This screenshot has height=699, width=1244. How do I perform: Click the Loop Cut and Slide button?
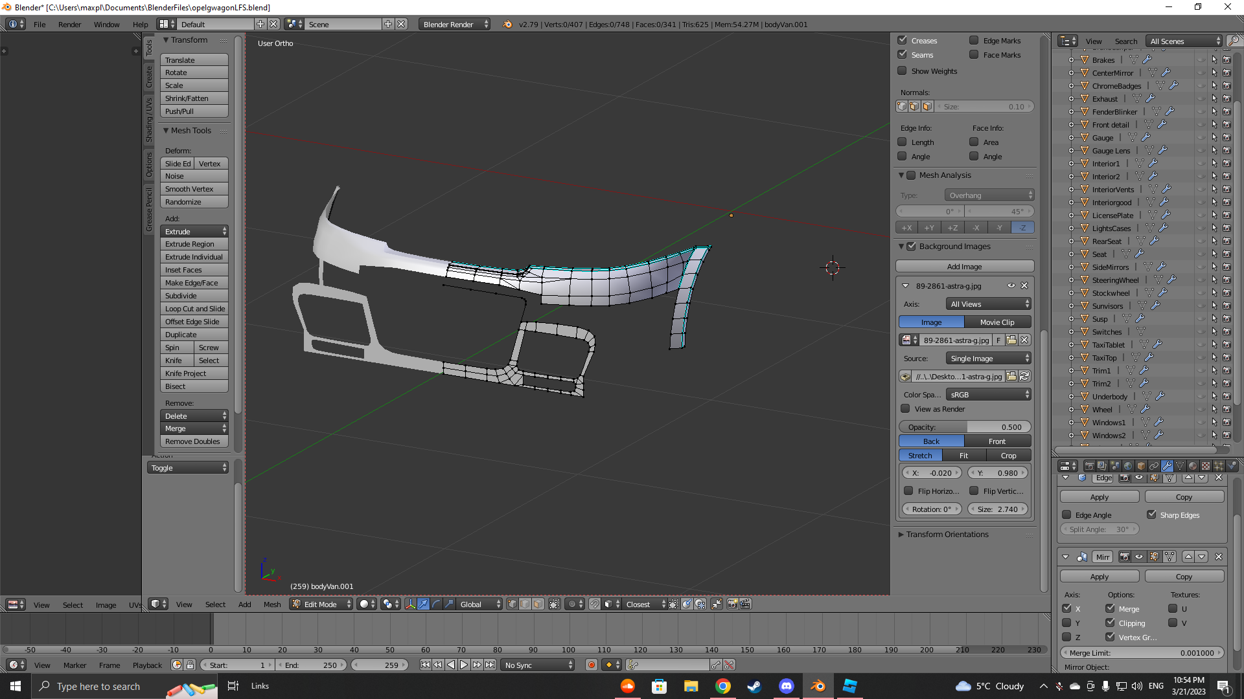coord(194,309)
